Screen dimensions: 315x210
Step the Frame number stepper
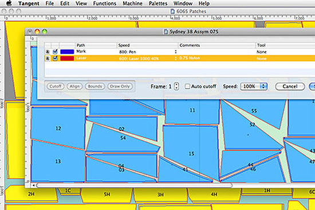click(176, 86)
